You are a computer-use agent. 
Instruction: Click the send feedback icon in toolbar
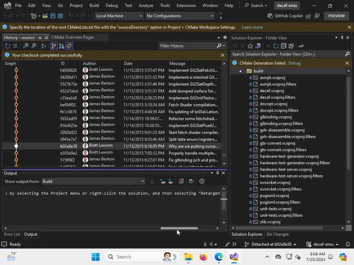[317, 16]
